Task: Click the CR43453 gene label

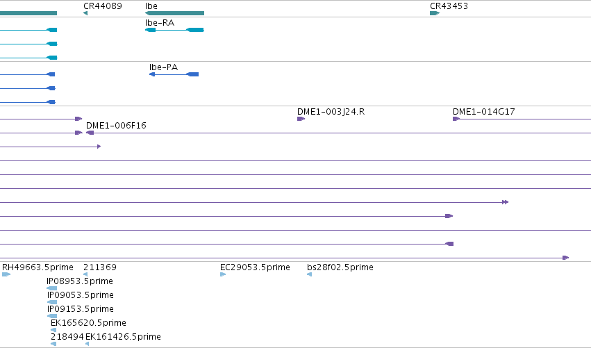Action: pos(449,6)
